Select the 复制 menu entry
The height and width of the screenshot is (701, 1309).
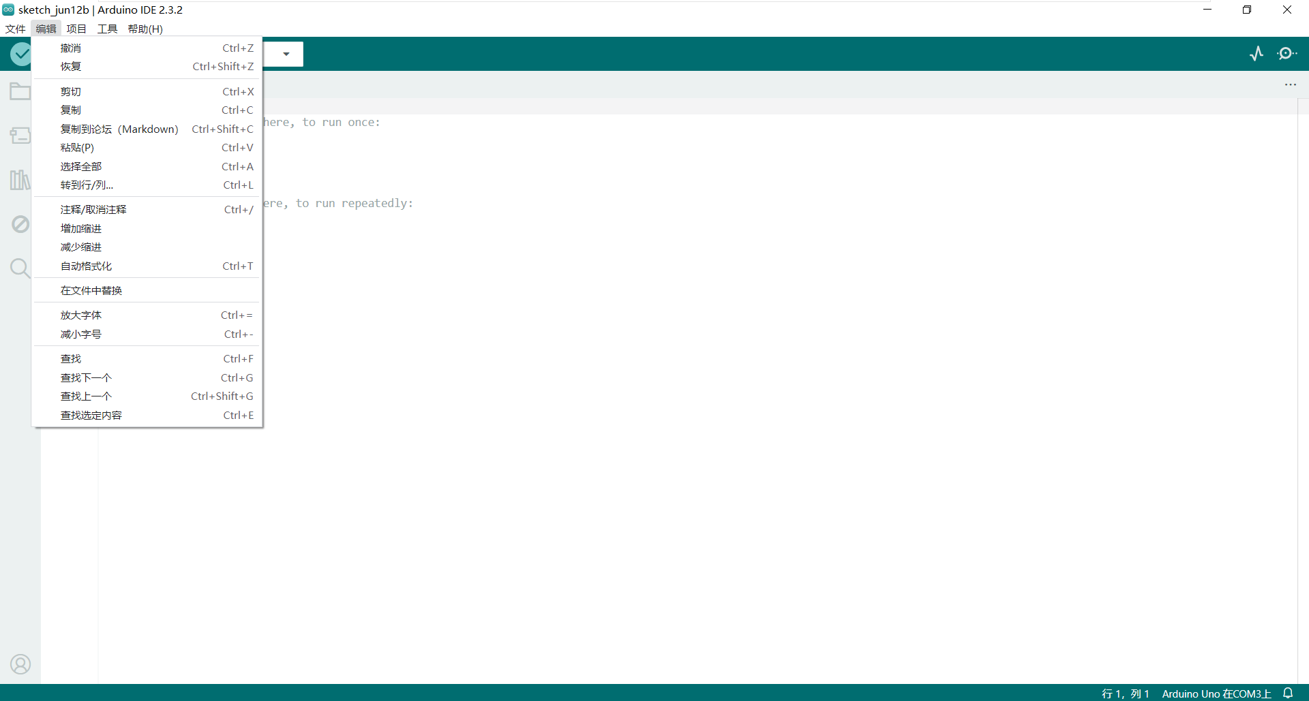147,110
